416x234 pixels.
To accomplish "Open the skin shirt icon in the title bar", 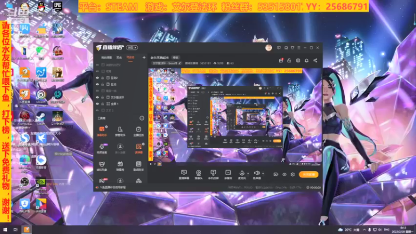I will tap(292, 48).
